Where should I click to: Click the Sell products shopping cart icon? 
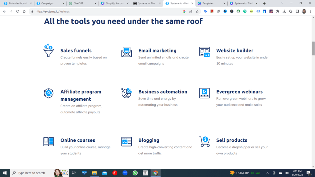(204, 142)
